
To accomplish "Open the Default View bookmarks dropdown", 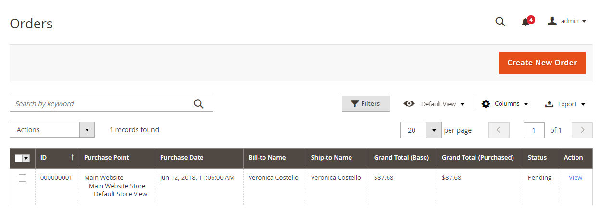I will pyautogui.click(x=435, y=104).
